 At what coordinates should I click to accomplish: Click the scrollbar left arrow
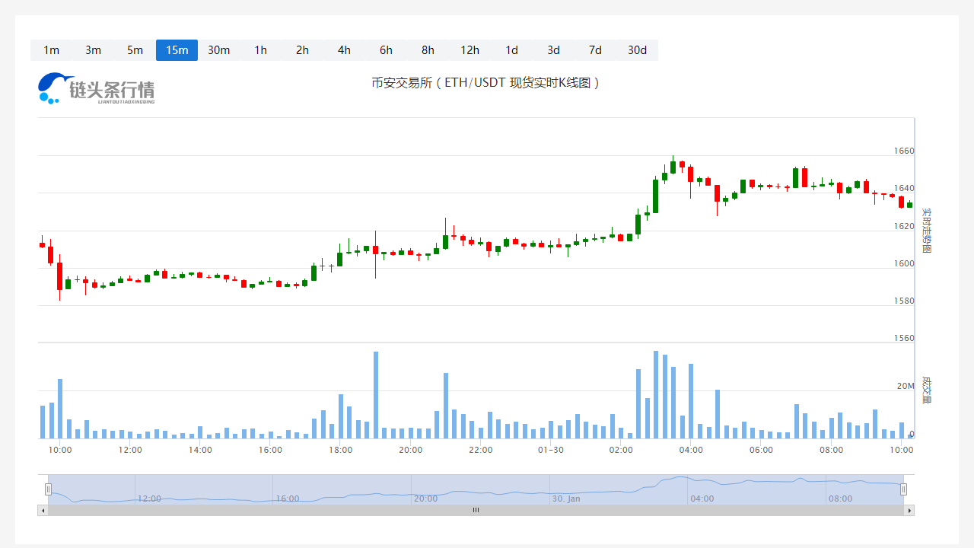(x=43, y=510)
